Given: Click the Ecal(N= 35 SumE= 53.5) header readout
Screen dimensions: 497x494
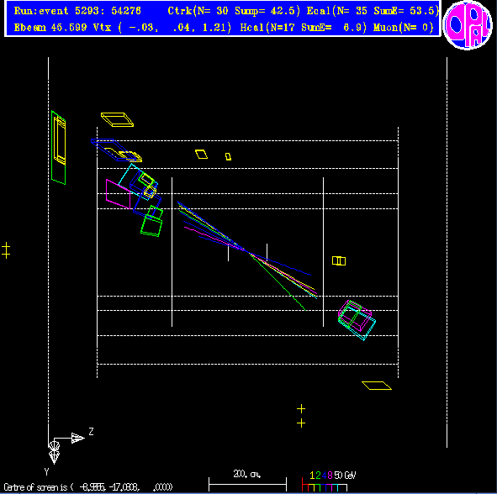Looking at the screenshot, I should (x=373, y=11).
